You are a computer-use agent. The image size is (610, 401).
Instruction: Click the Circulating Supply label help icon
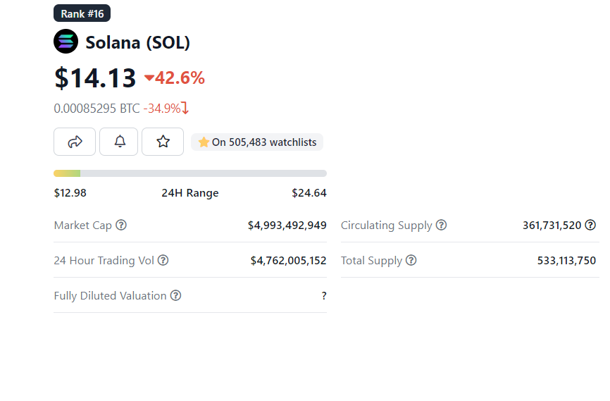[x=441, y=226]
